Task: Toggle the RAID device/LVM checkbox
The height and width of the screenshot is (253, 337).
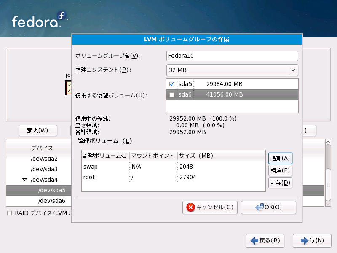Action: tap(9, 213)
